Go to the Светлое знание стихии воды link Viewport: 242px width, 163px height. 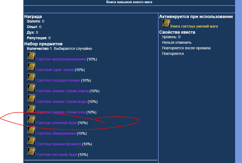(62, 102)
